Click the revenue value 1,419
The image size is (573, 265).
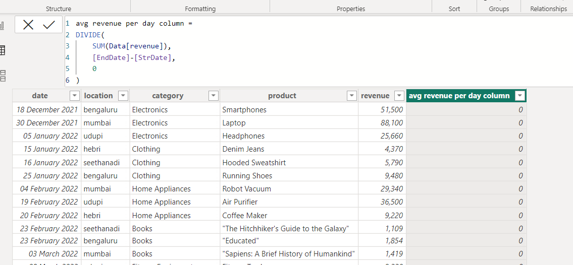click(x=394, y=254)
